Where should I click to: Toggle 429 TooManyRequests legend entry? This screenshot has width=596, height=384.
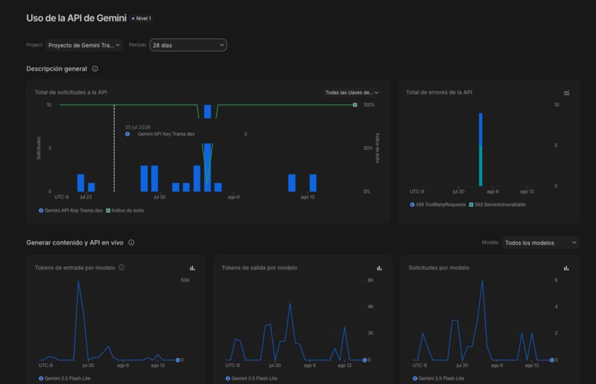[438, 205]
